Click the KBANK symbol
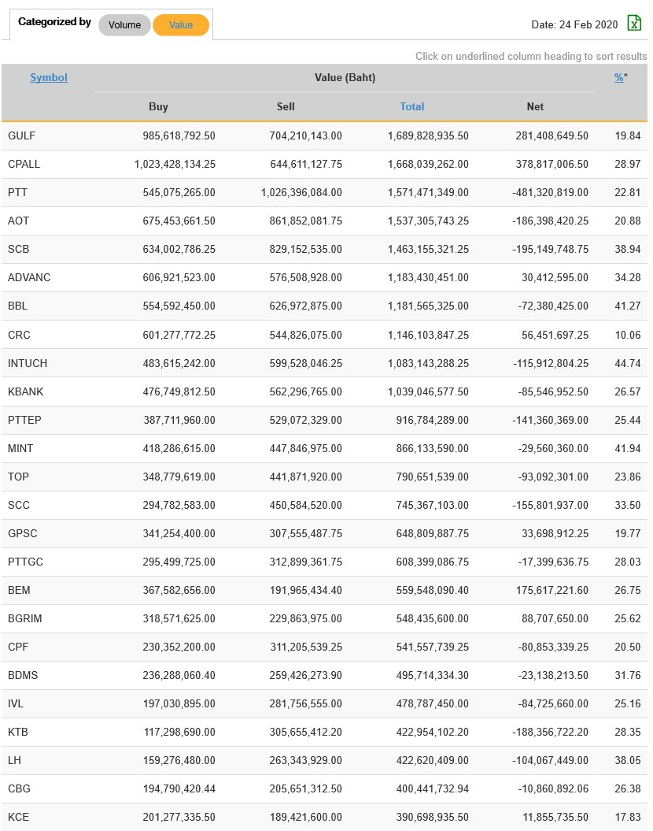The width and height of the screenshot is (653, 831). (x=25, y=391)
